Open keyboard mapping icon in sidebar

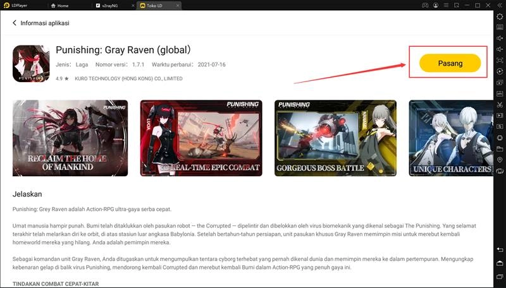pos(500,27)
